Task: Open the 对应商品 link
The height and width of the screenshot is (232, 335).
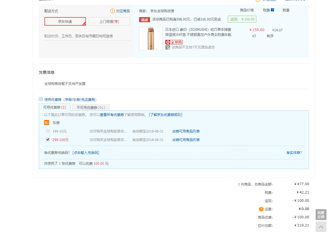Action: (123, 11)
